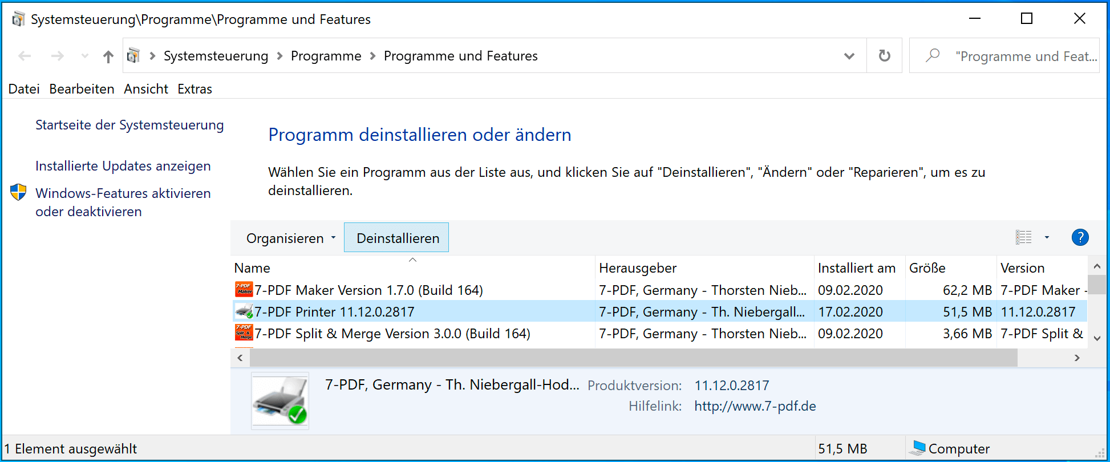
Task: Click the title bar window icon
Action: point(18,19)
